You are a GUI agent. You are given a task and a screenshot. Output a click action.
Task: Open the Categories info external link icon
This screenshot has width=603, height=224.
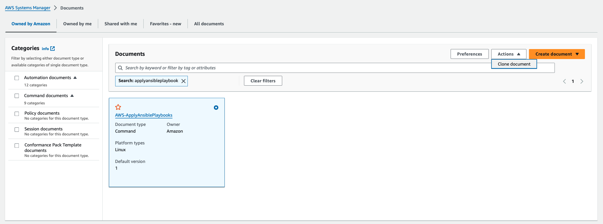pyautogui.click(x=52, y=49)
